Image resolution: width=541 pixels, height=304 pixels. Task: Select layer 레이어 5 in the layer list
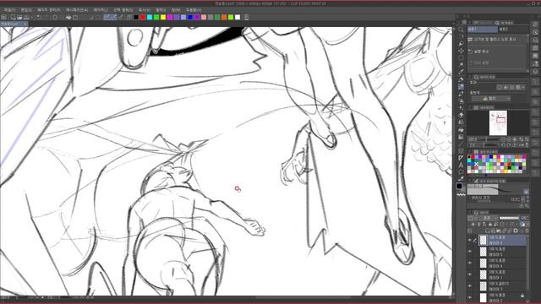[503, 252]
